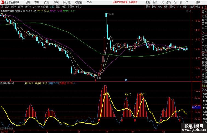Viewport: 207px width, 133px height.
Task: Open the 功能 menu
Action: 148,2
